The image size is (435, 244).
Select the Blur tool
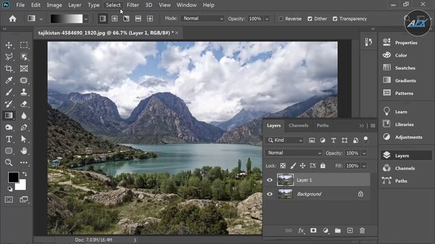click(24, 116)
